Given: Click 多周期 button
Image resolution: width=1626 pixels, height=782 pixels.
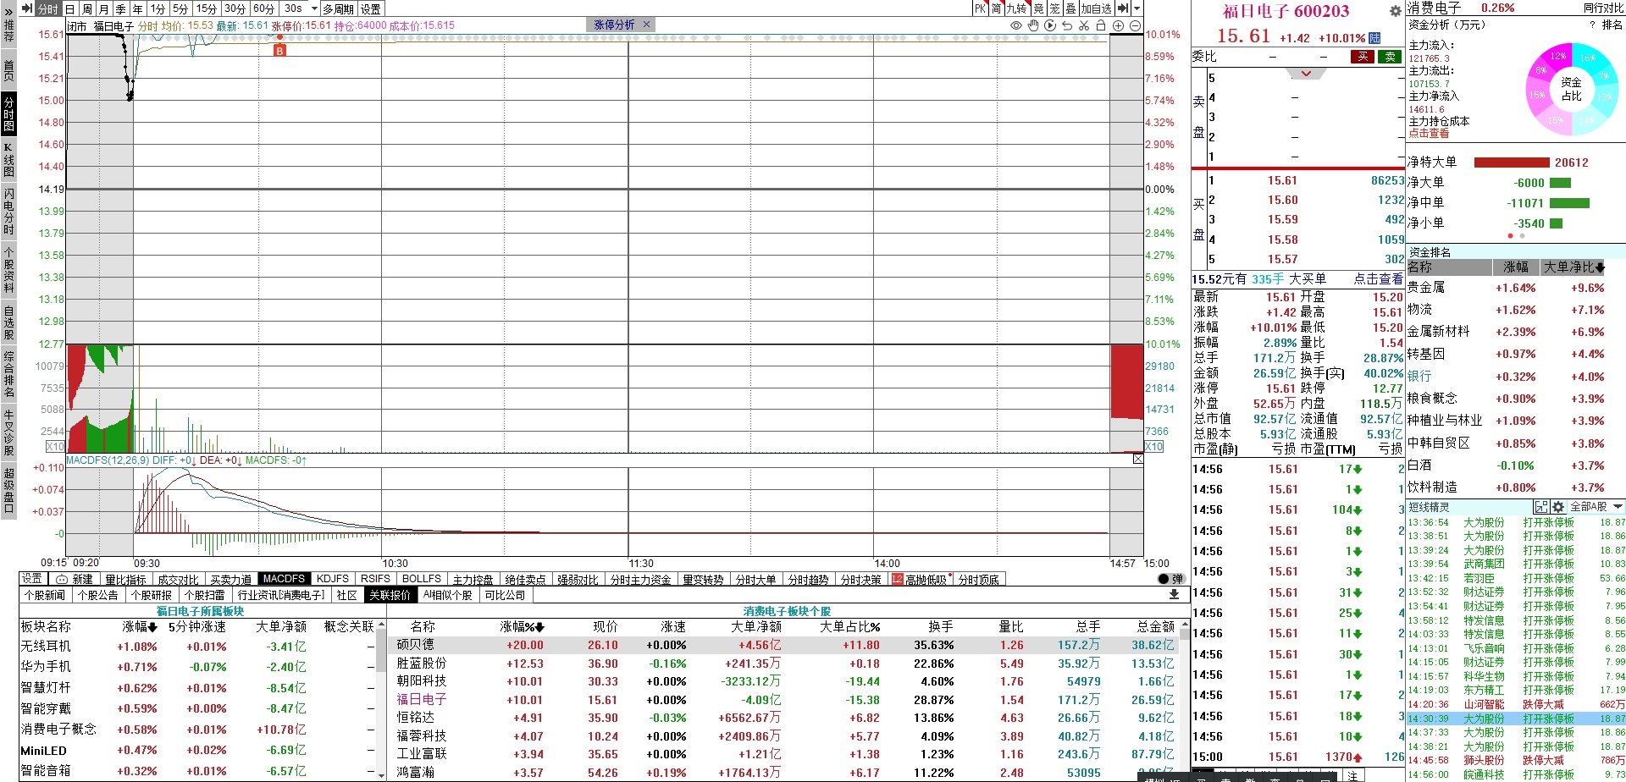Looking at the screenshot, I should [338, 8].
